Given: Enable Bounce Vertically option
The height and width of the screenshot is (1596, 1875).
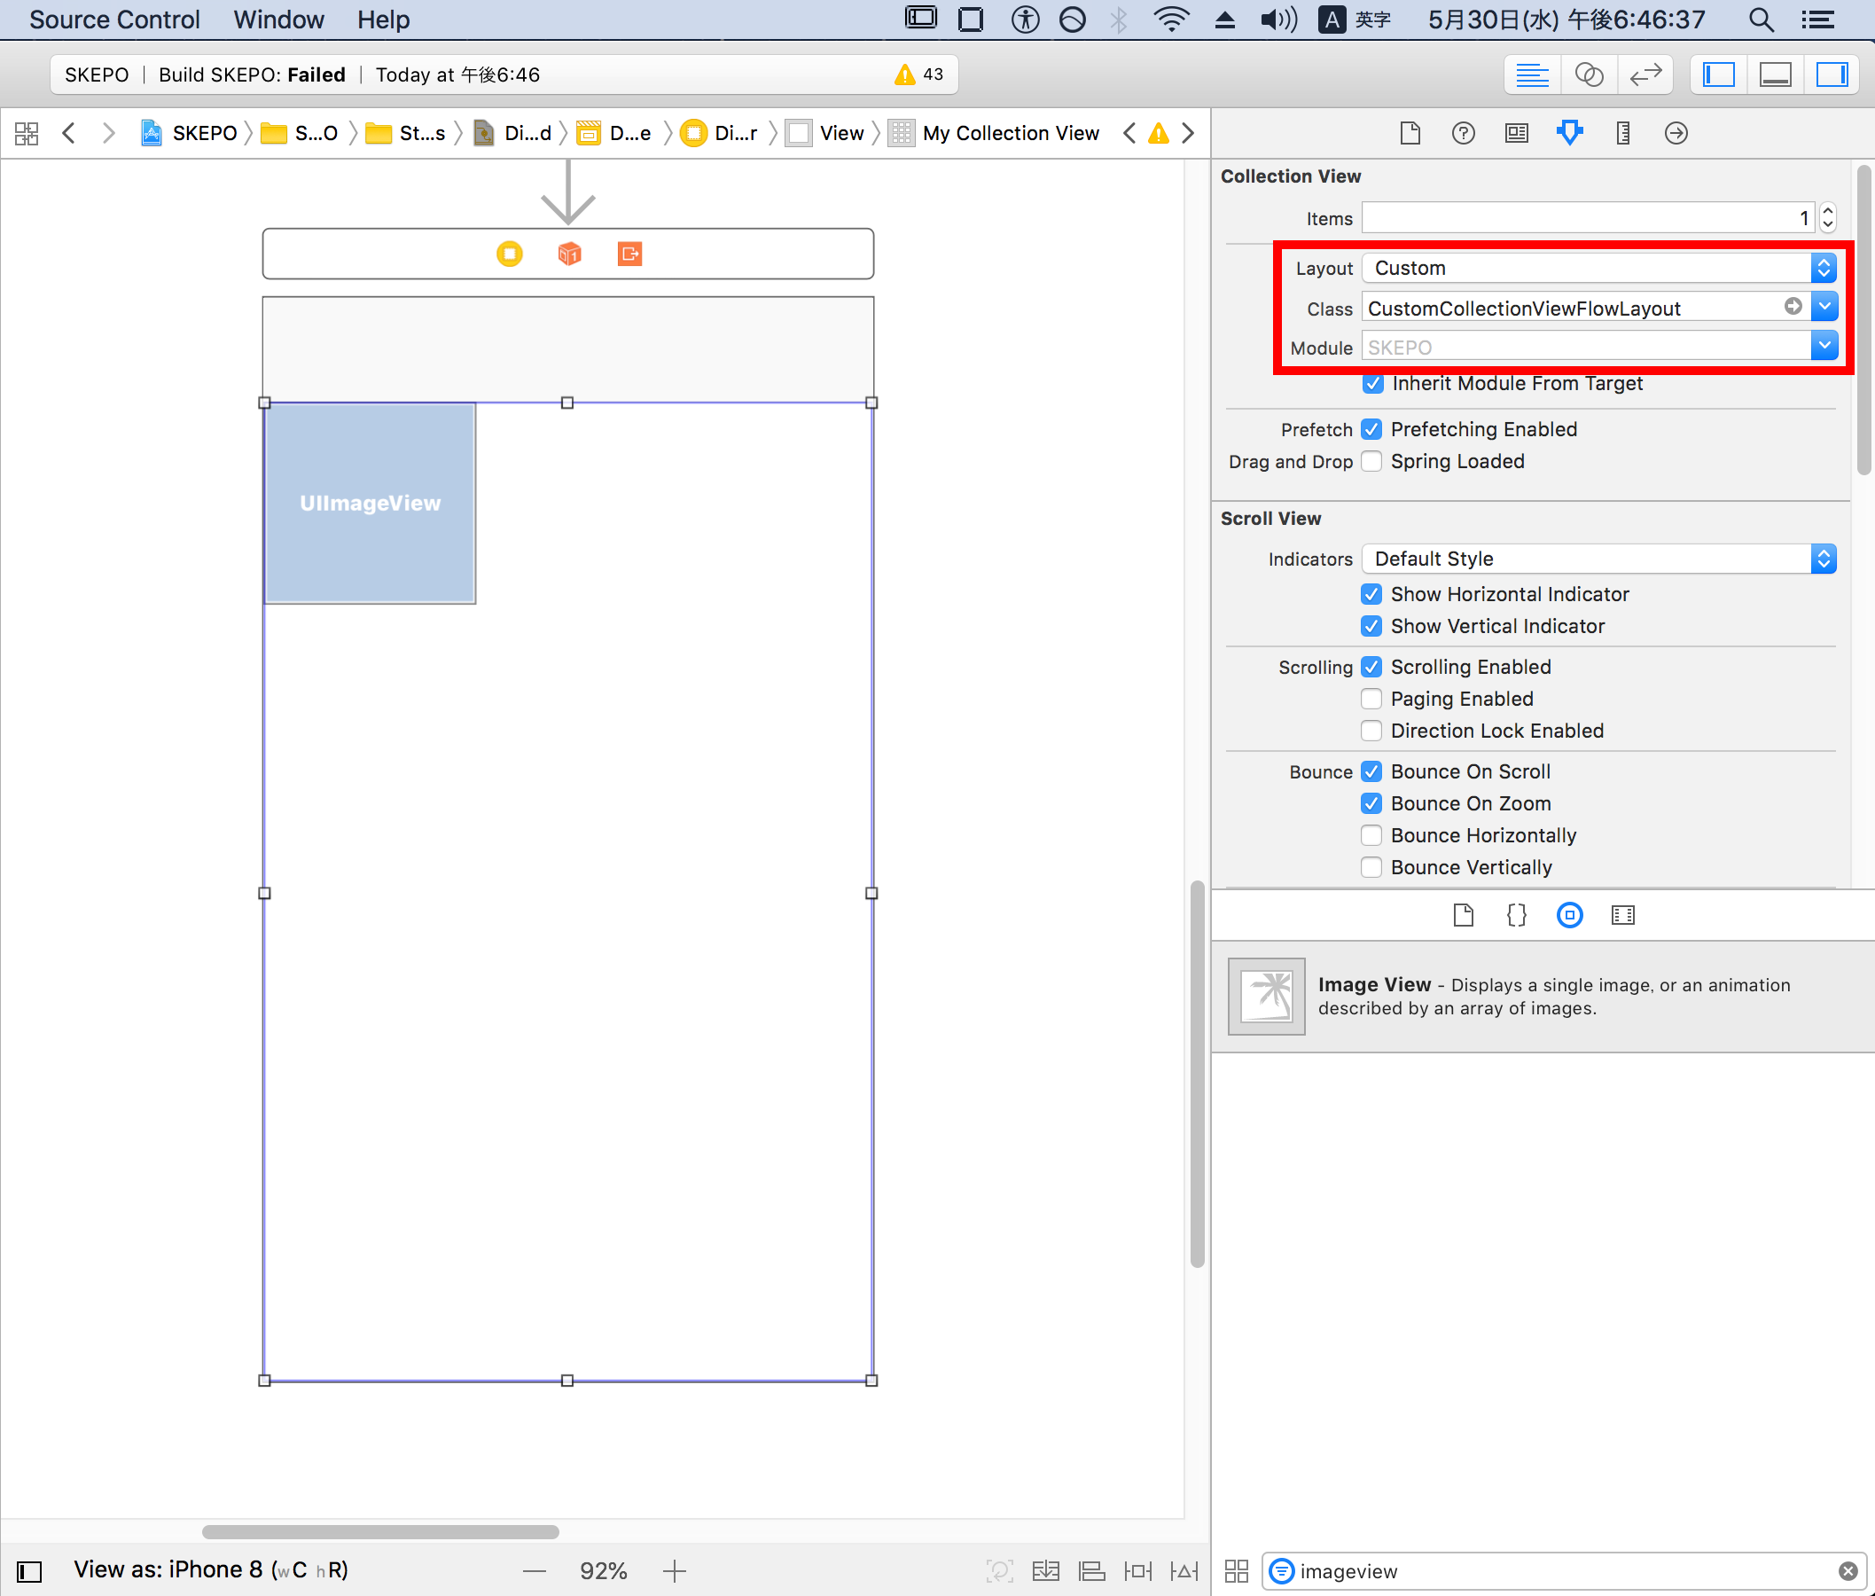Looking at the screenshot, I should click(x=1371, y=867).
